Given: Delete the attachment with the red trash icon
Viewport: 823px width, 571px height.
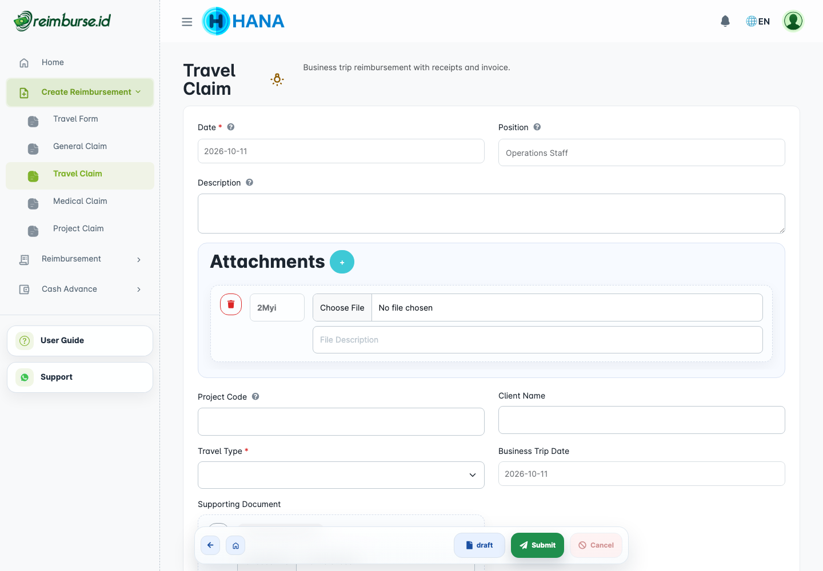Looking at the screenshot, I should (231, 304).
